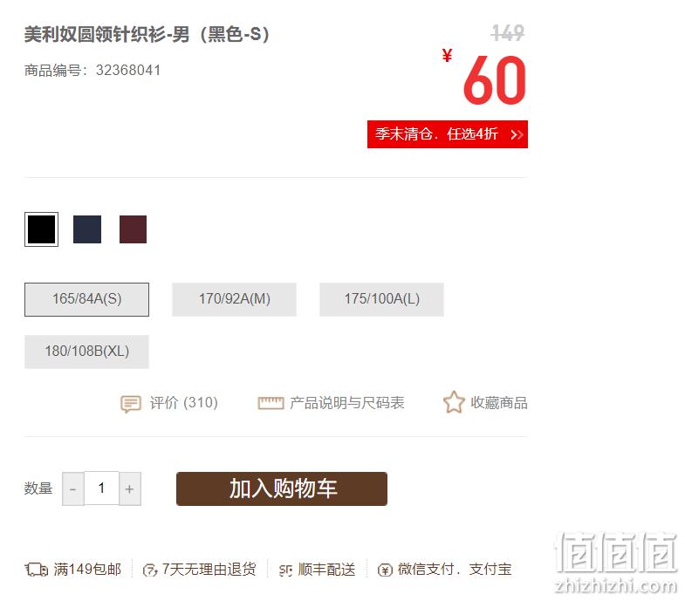The image size is (685, 601).
Task: Select the black color swatch
Action: (x=42, y=229)
